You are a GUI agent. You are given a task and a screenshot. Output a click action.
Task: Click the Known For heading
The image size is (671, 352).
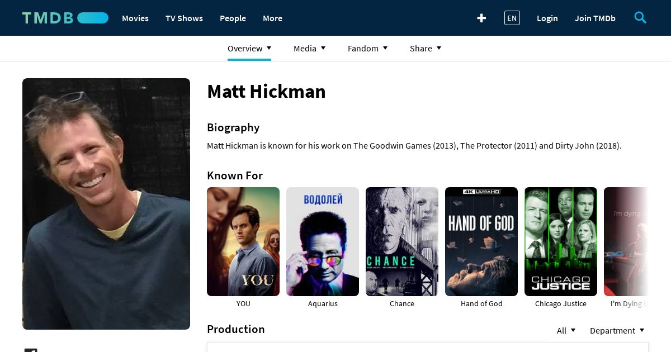[x=235, y=175]
